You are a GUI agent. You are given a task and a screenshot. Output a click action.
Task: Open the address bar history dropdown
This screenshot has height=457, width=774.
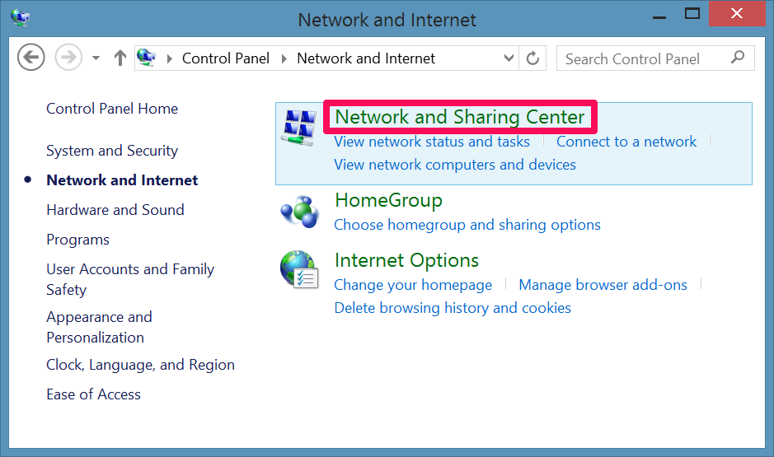[509, 58]
